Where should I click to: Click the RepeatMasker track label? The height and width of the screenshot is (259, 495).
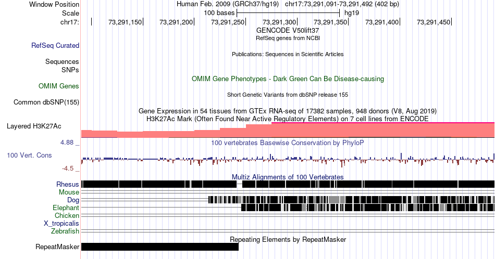(x=57, y=247)
